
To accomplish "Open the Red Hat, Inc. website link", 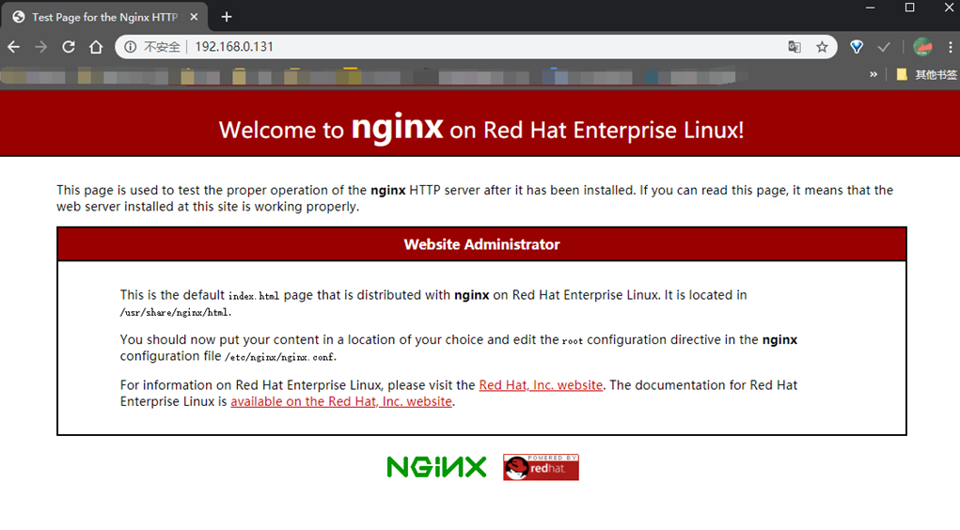I will click(541, 385).
